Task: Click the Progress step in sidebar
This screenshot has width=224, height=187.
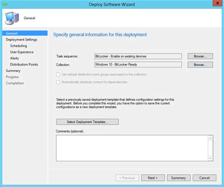Action: 12,77
